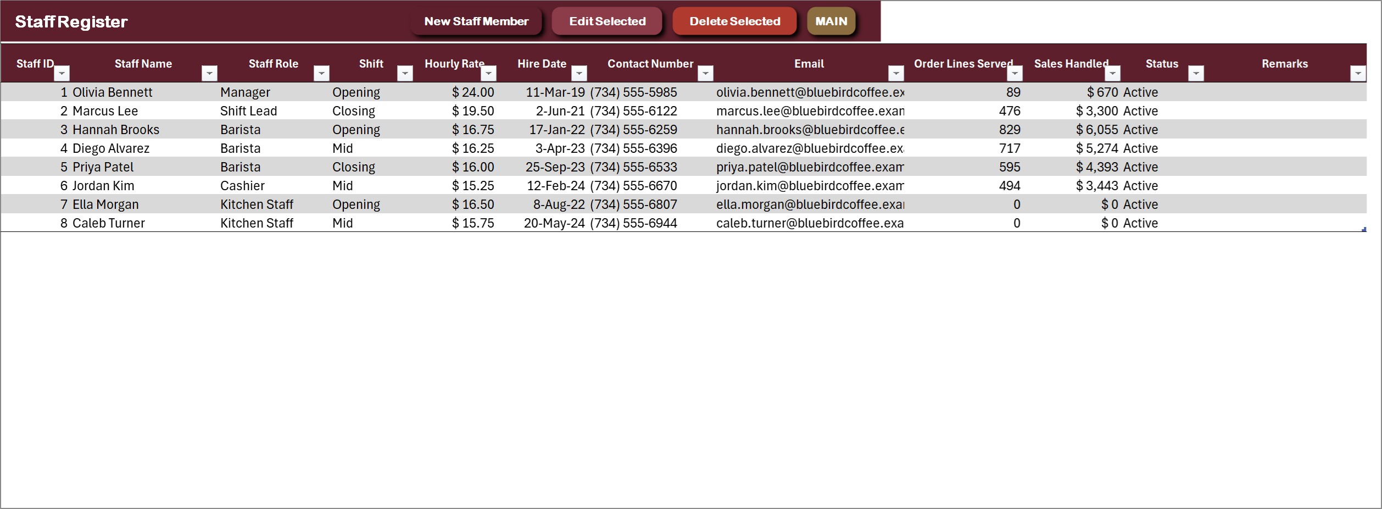Open the Staff Name filter dropdown
This screenshot has height=509, width=1382.
pos(209,73)
